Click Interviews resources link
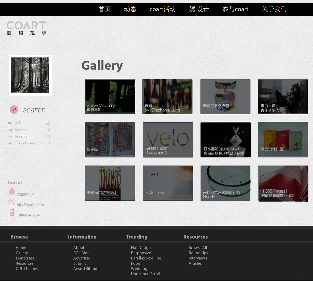 [198, 258]
